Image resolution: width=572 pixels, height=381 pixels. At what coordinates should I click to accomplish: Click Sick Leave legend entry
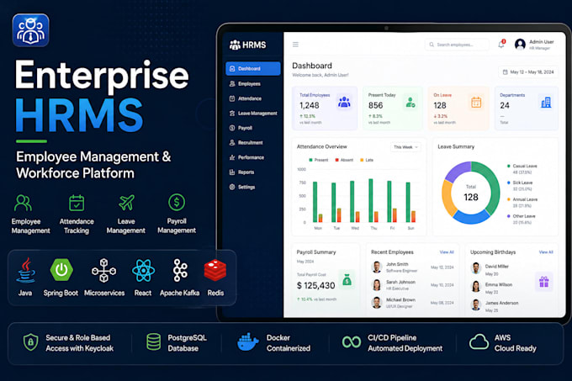(520, 186)
